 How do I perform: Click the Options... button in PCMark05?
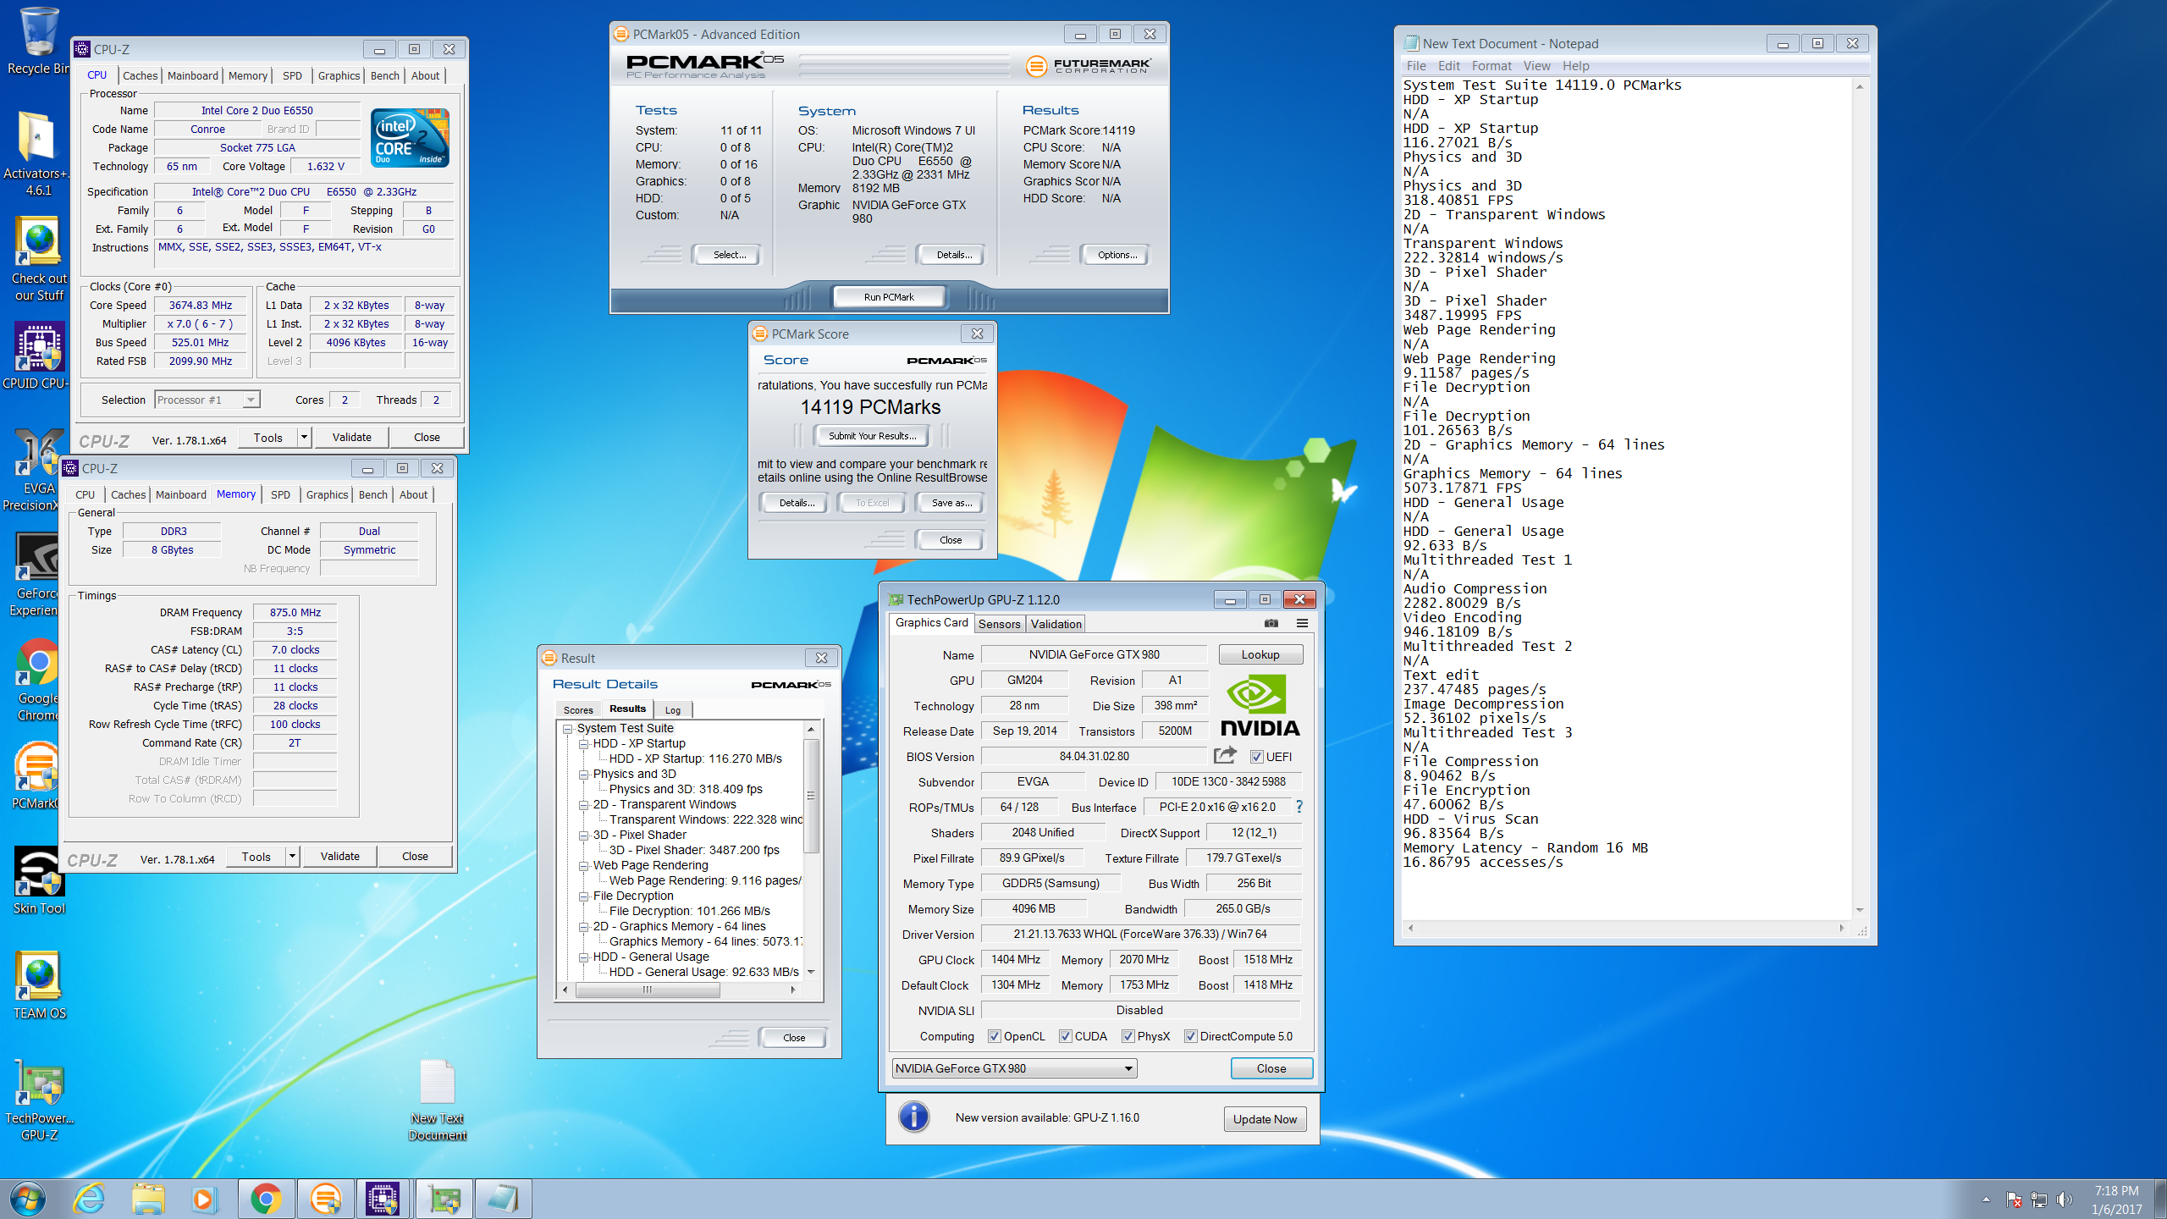point(1117,255)
